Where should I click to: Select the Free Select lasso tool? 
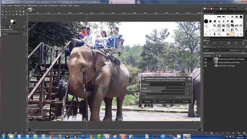[10, 11]
